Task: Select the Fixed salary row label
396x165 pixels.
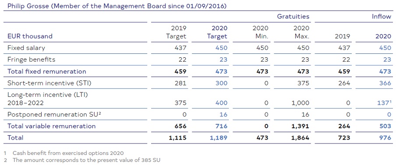Action: click(x=25, y=48)
